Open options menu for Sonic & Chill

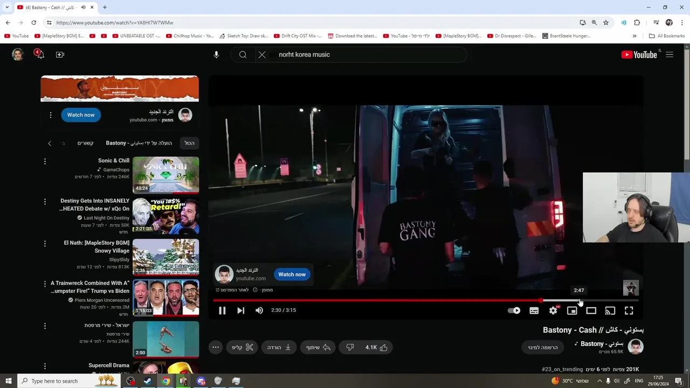pyautogui.click(x=45, y=161)
